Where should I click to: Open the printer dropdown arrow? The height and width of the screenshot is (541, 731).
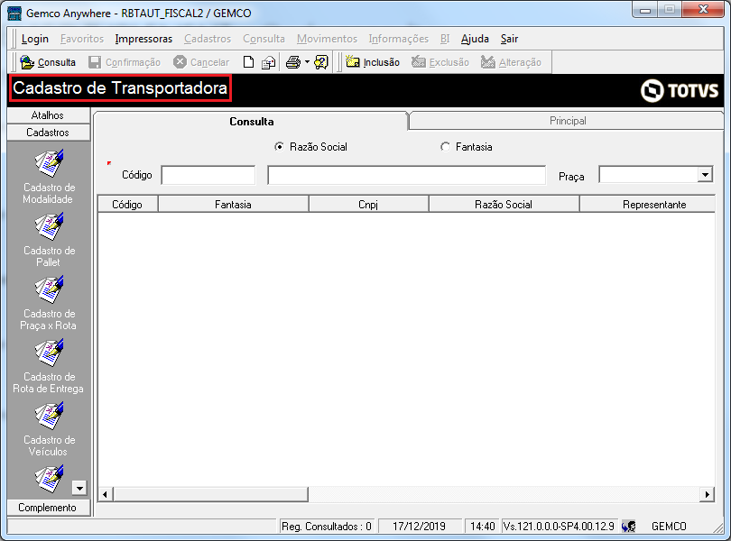pyautogui.click(x=307, y=62)
